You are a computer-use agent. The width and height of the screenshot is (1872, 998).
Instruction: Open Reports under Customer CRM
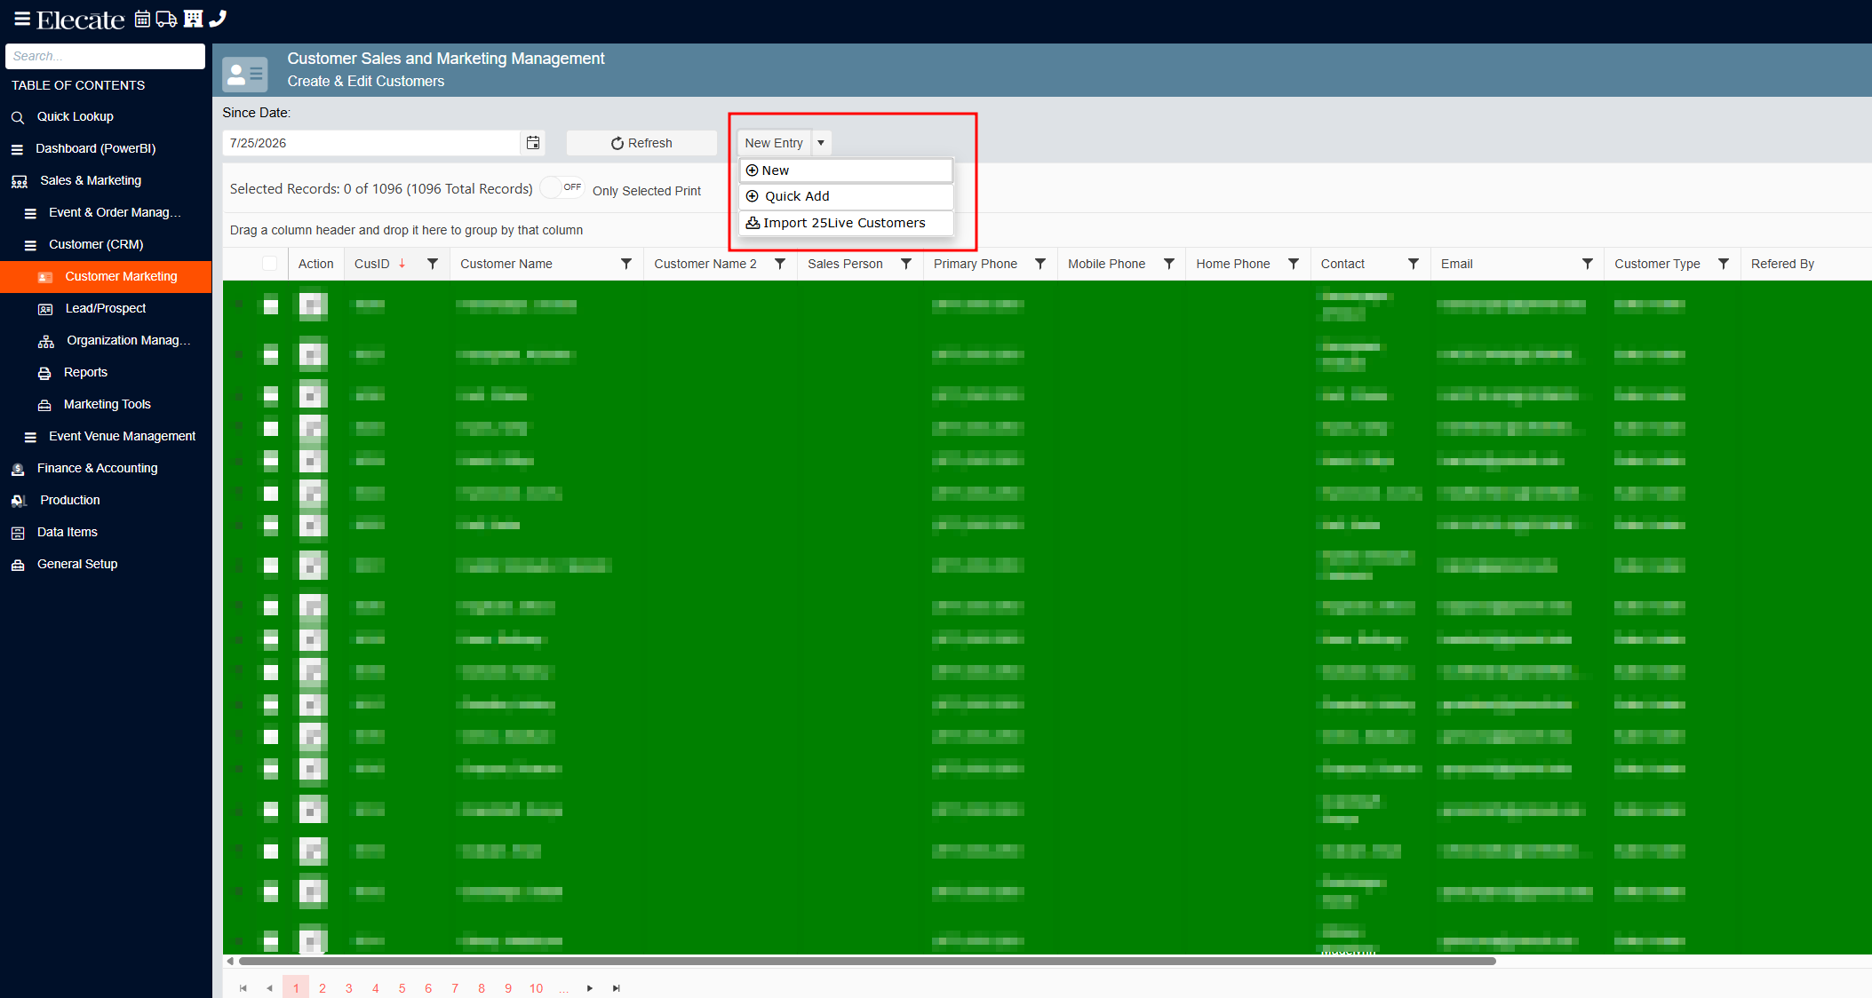[x=85, y=372]
